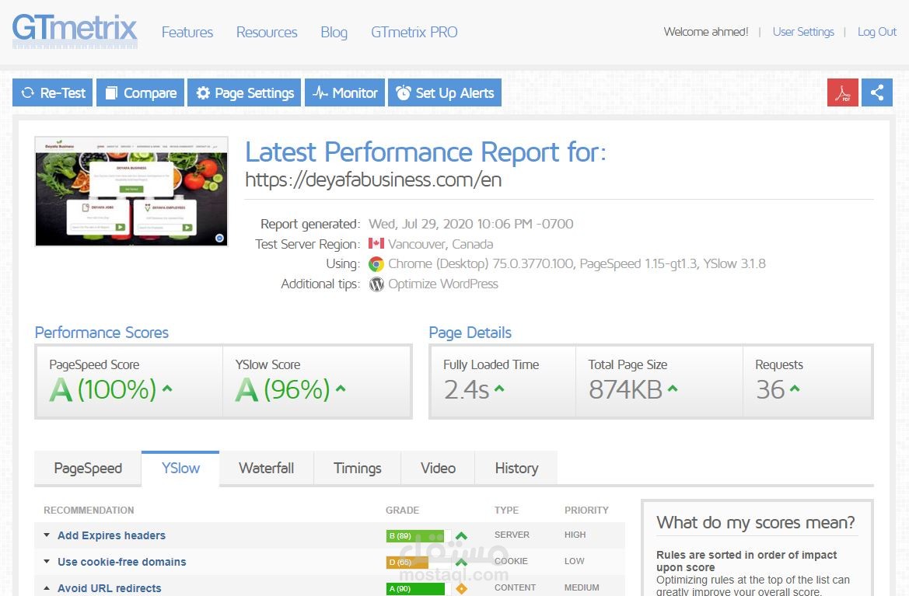Collapse Avoid URL redirects row
Screen dimensions: 909x596
point(47,588)
